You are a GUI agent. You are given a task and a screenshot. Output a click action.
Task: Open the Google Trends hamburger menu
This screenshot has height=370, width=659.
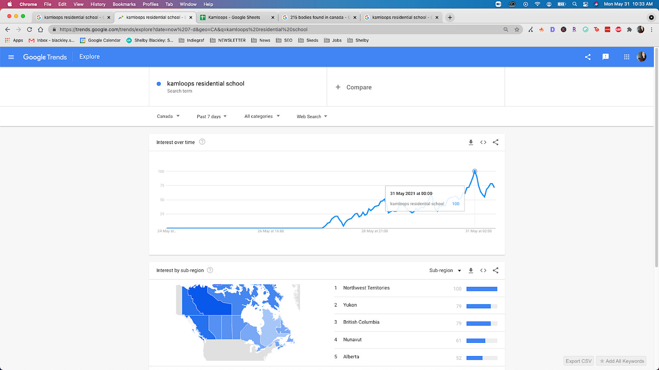[11, 57]
